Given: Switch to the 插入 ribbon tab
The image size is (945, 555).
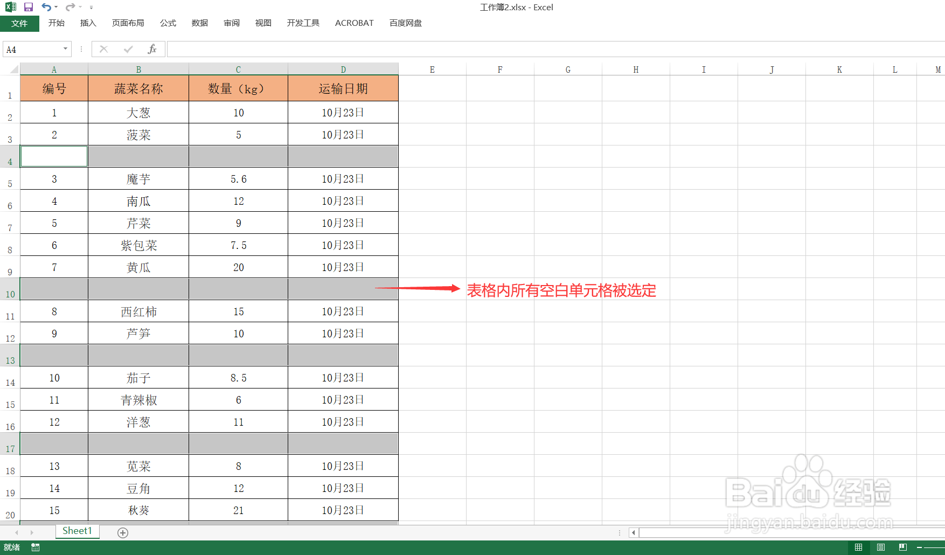Looking at the screenshot, I should coord(88,23).
